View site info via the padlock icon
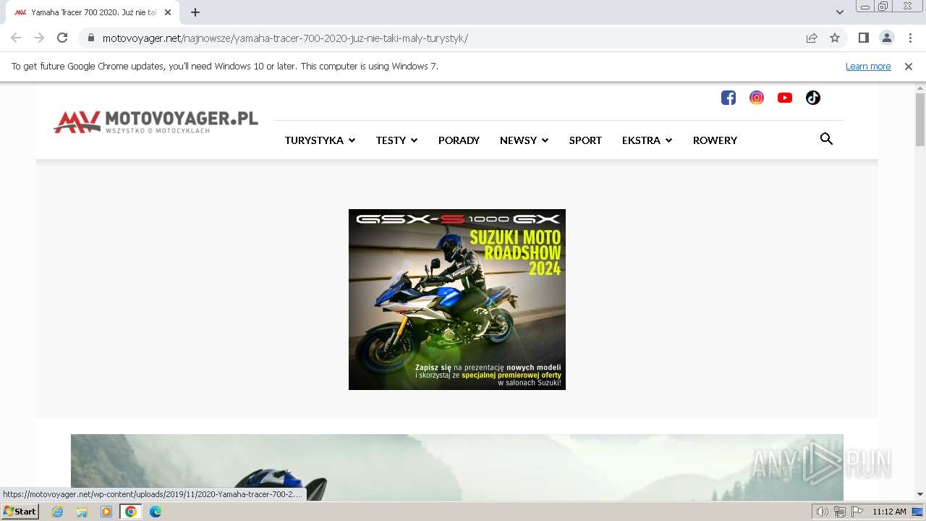The image size is (926, 521). [90, 38]
